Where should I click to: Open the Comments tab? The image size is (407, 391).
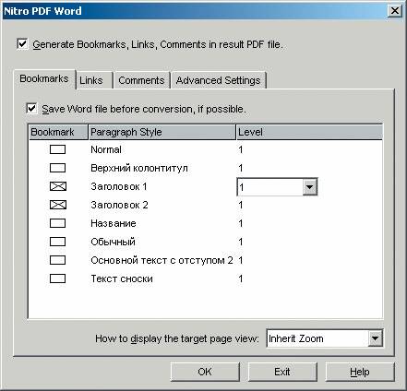coord(141,80)
